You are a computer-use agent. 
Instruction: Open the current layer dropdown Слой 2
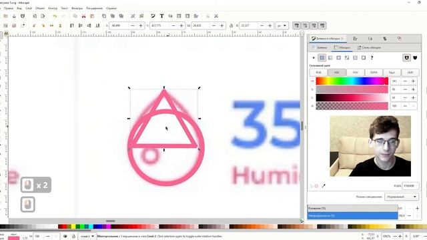[x=87, y=237]
